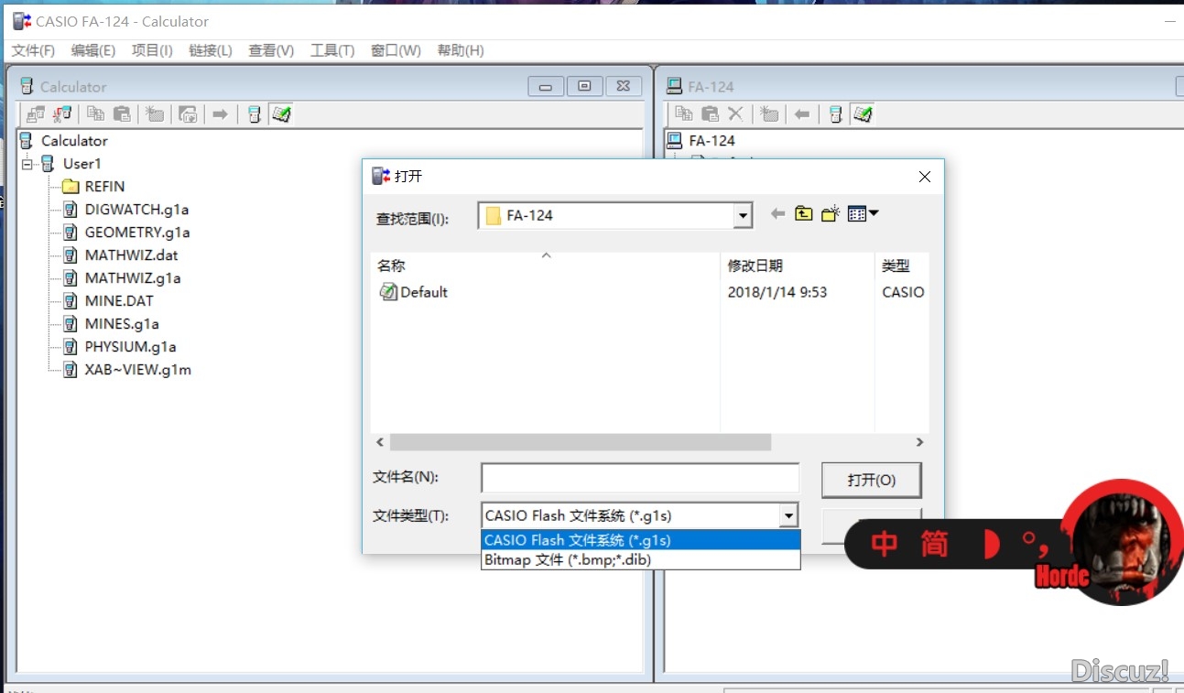This screenshot has height=693, width=1184.
Task: Click Copy icon in FA-124 toolbar
Action: pyautogui.click(x=684, y=114)
